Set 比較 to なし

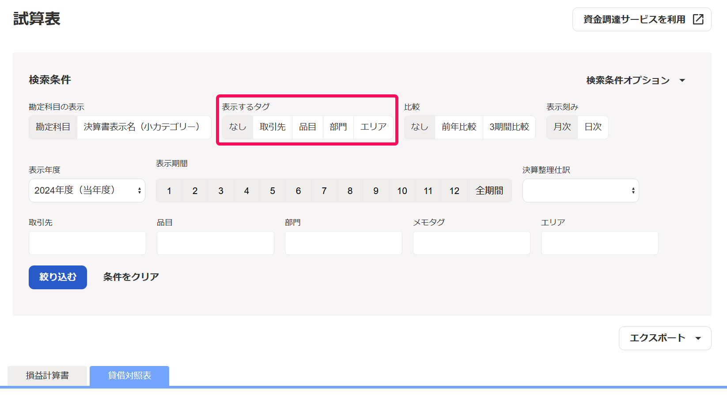420,127
